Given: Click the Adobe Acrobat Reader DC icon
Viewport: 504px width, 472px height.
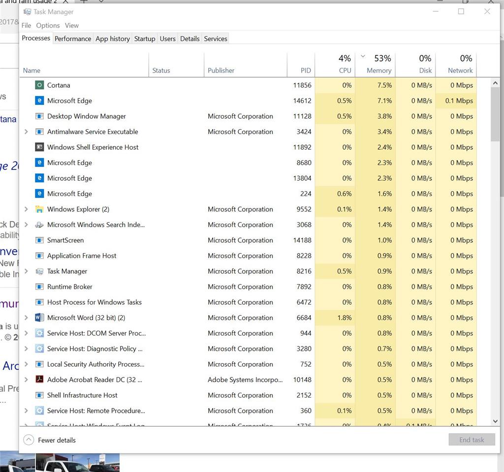Looking at the screenshot, I should point(39,380).
